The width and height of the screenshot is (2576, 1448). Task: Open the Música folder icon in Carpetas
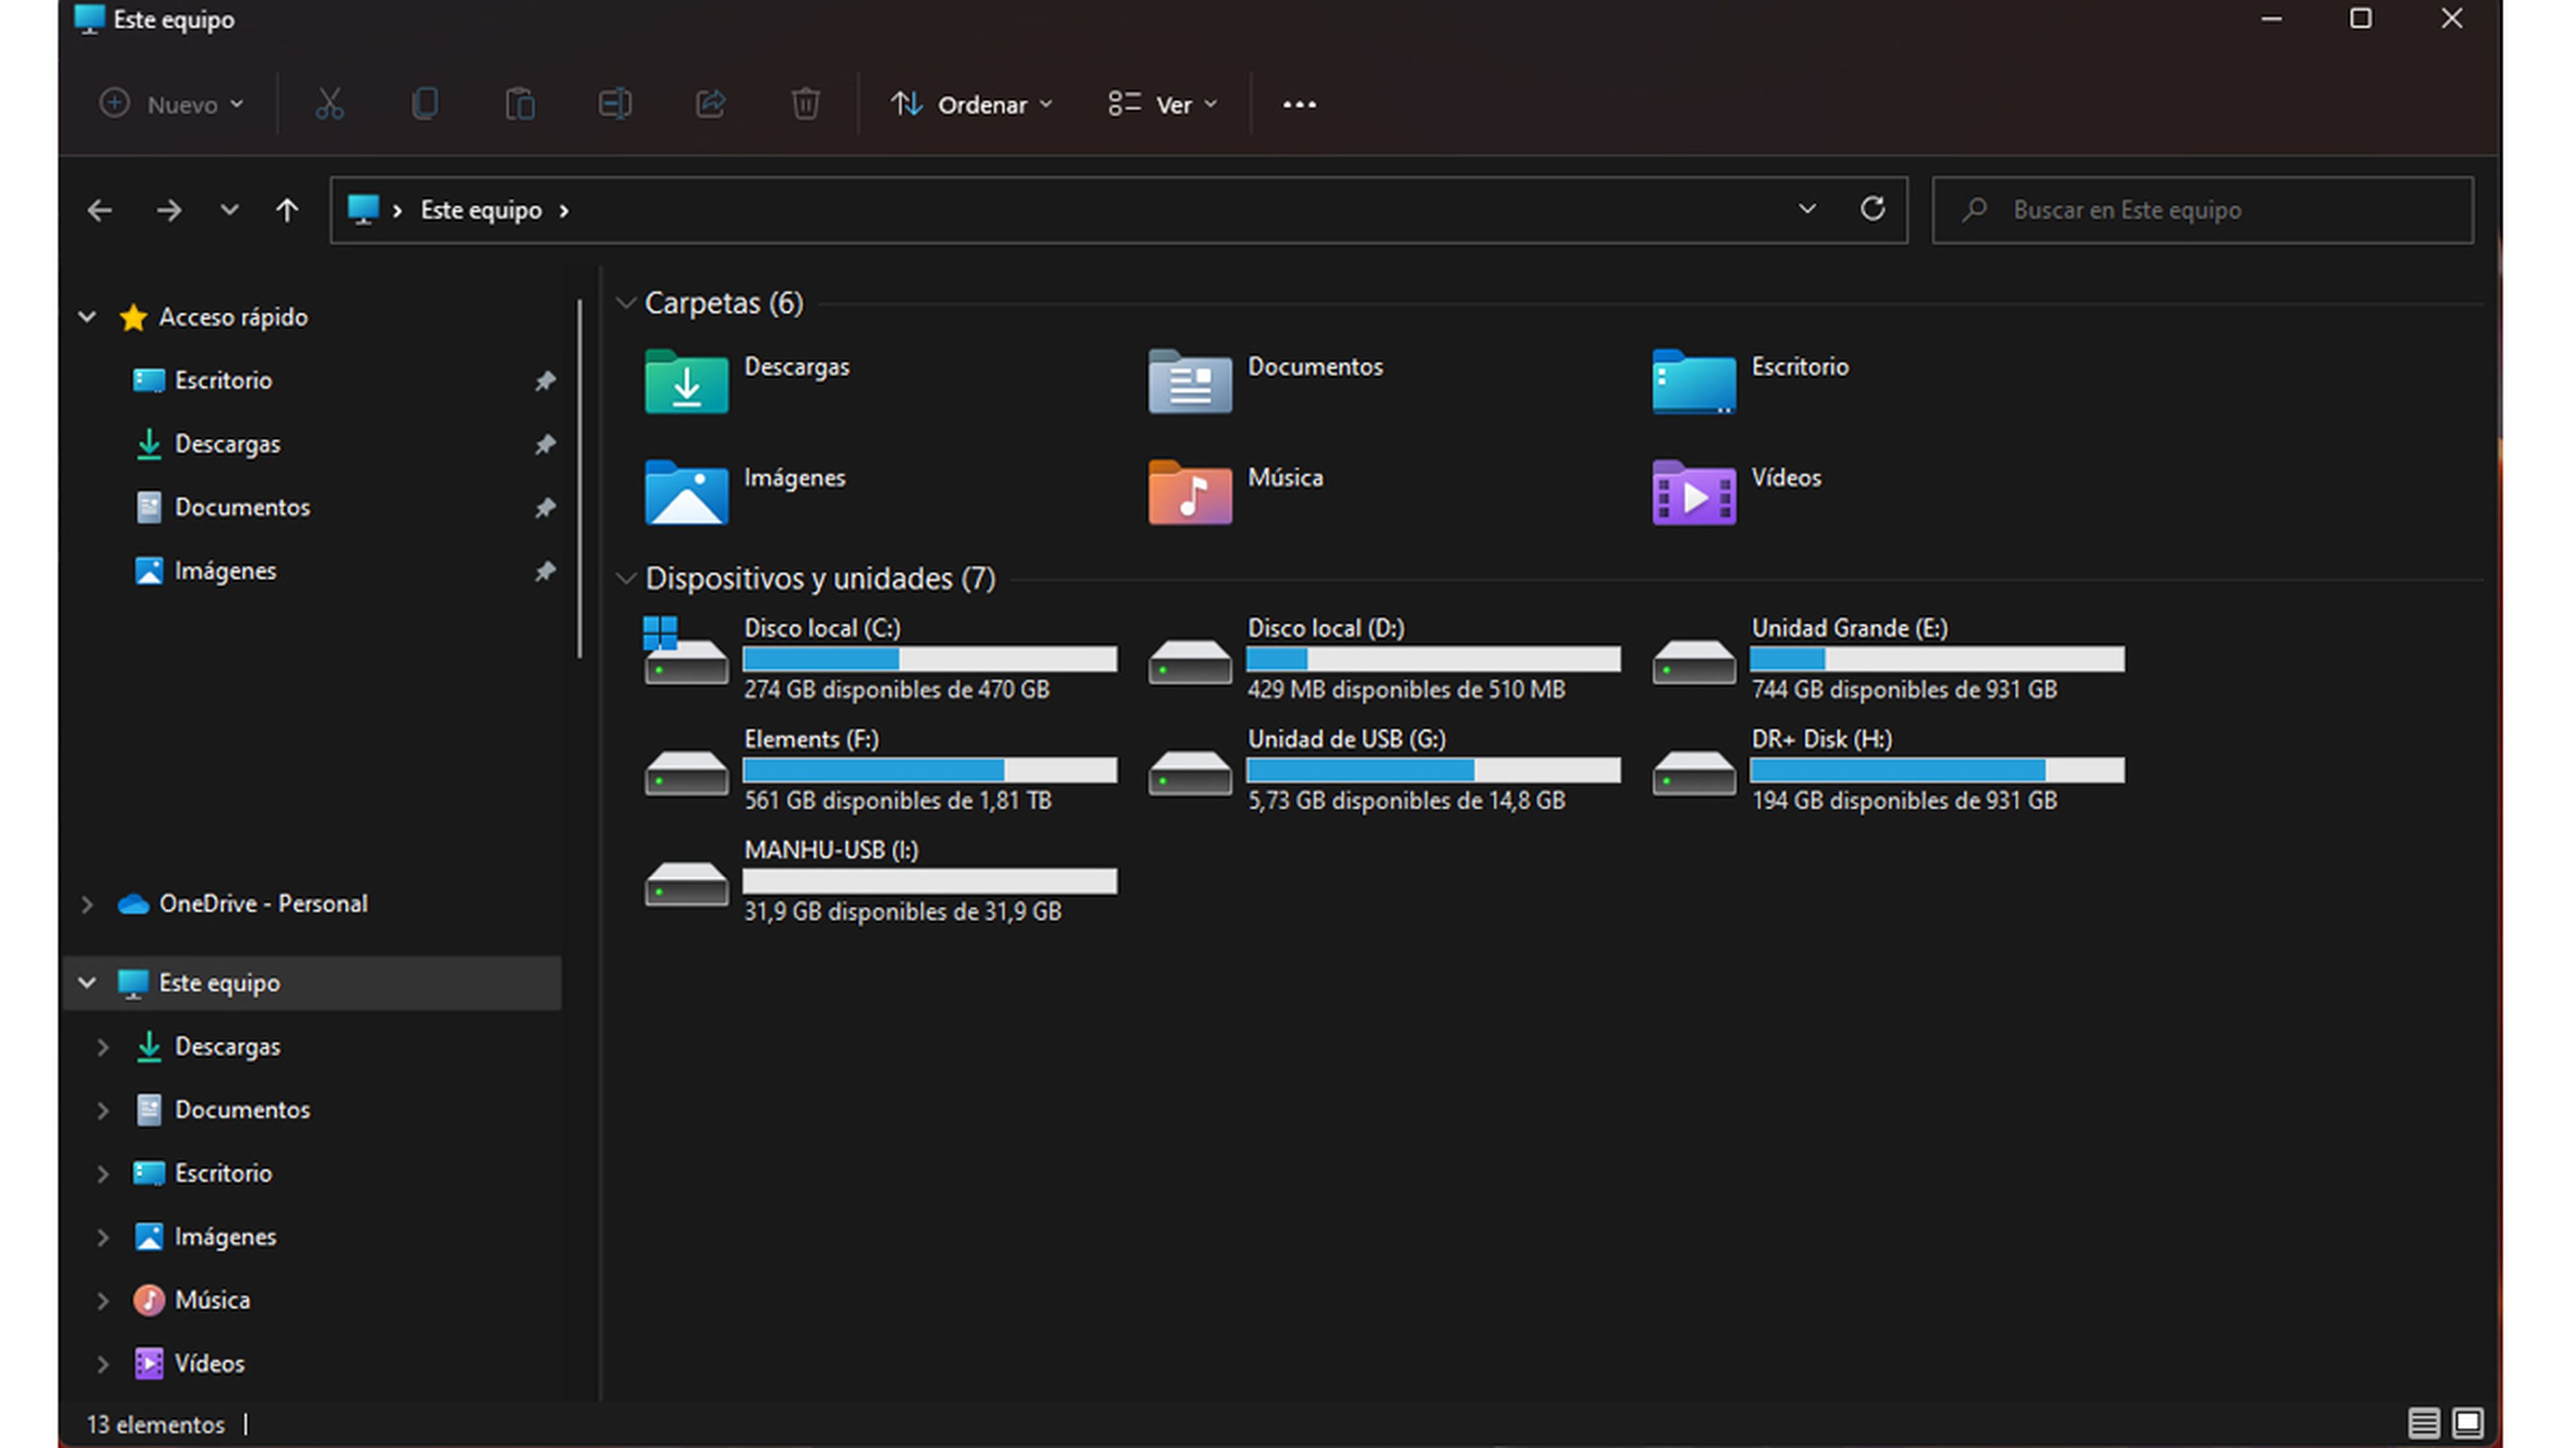1190,491
